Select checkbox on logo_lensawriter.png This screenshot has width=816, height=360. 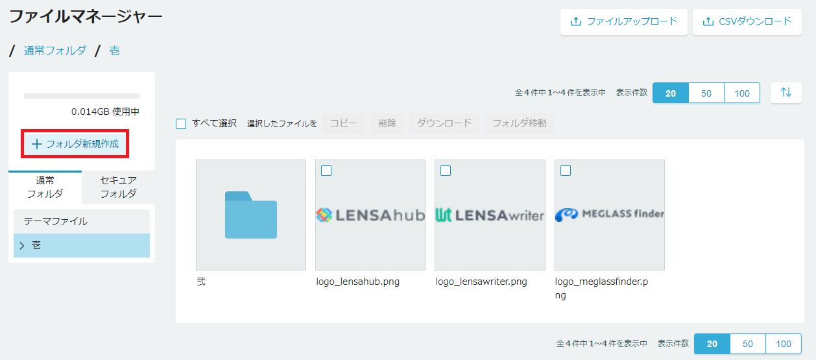pos(446,171)
